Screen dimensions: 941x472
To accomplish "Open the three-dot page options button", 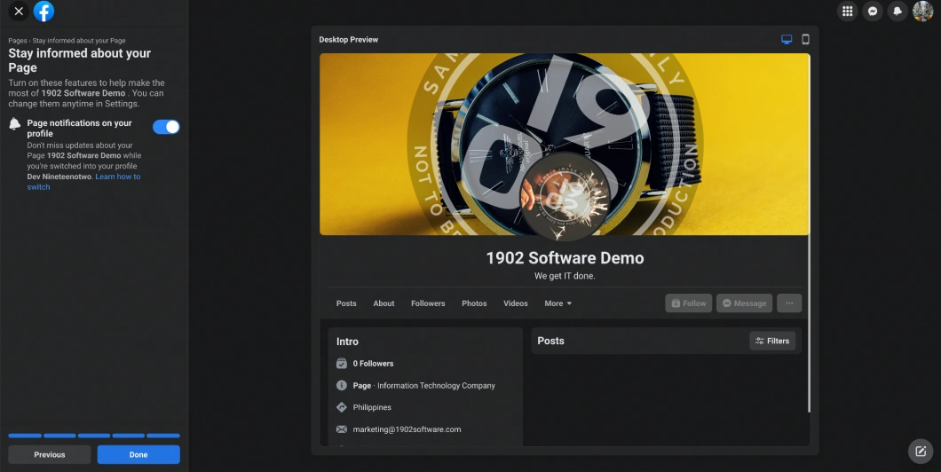I will coord(789,303).
